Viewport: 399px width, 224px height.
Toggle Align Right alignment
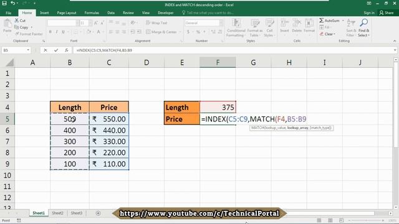[123, 32]
